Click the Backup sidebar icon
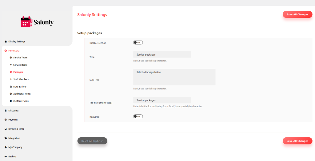315x161 pixels. [x=6, y=157]
